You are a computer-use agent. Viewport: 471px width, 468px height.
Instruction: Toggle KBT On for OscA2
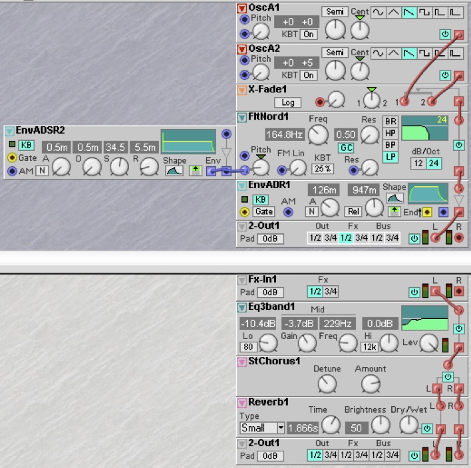click(x=308, y=75)
